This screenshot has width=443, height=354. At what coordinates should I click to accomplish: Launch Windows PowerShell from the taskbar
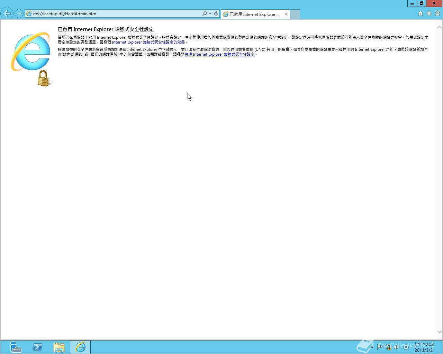click(x=37, y=347)
